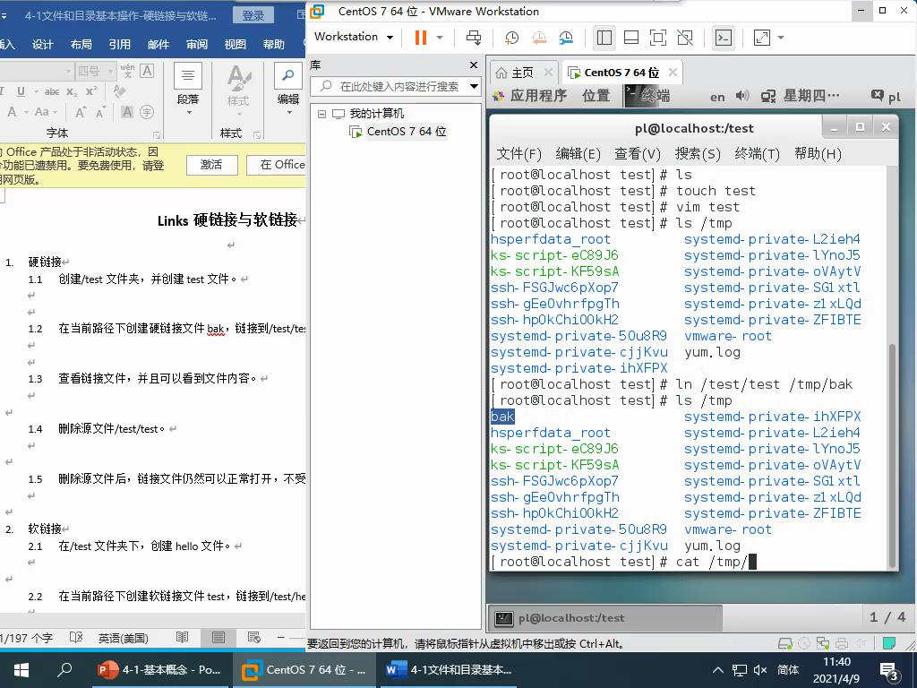
Task: Take a snapshot of the virtual machine
Action: tap(511, 38)
